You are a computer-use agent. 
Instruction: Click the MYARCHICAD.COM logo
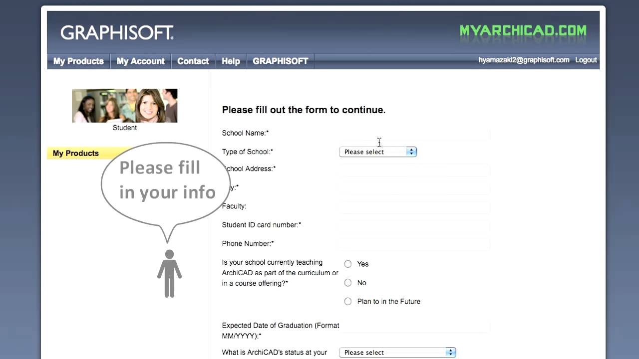pos(523,31)
